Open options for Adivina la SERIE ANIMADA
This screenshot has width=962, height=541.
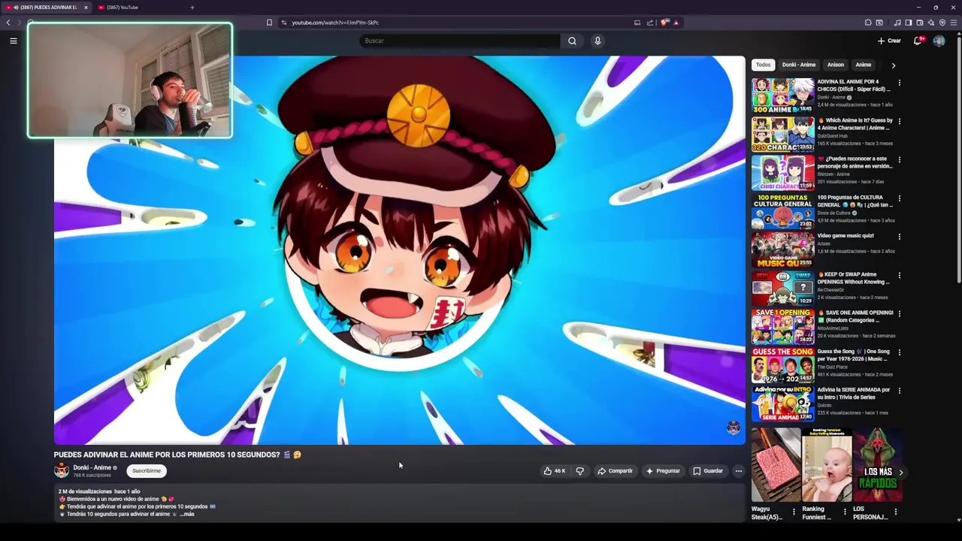click(899, 391)
